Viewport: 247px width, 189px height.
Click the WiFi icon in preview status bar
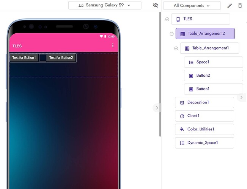[x=101, y=36]
